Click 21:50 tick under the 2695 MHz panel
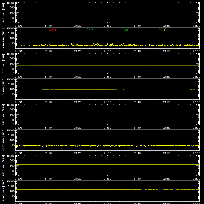The height and width of the screenshot is (204, 204). coord(167,128)
